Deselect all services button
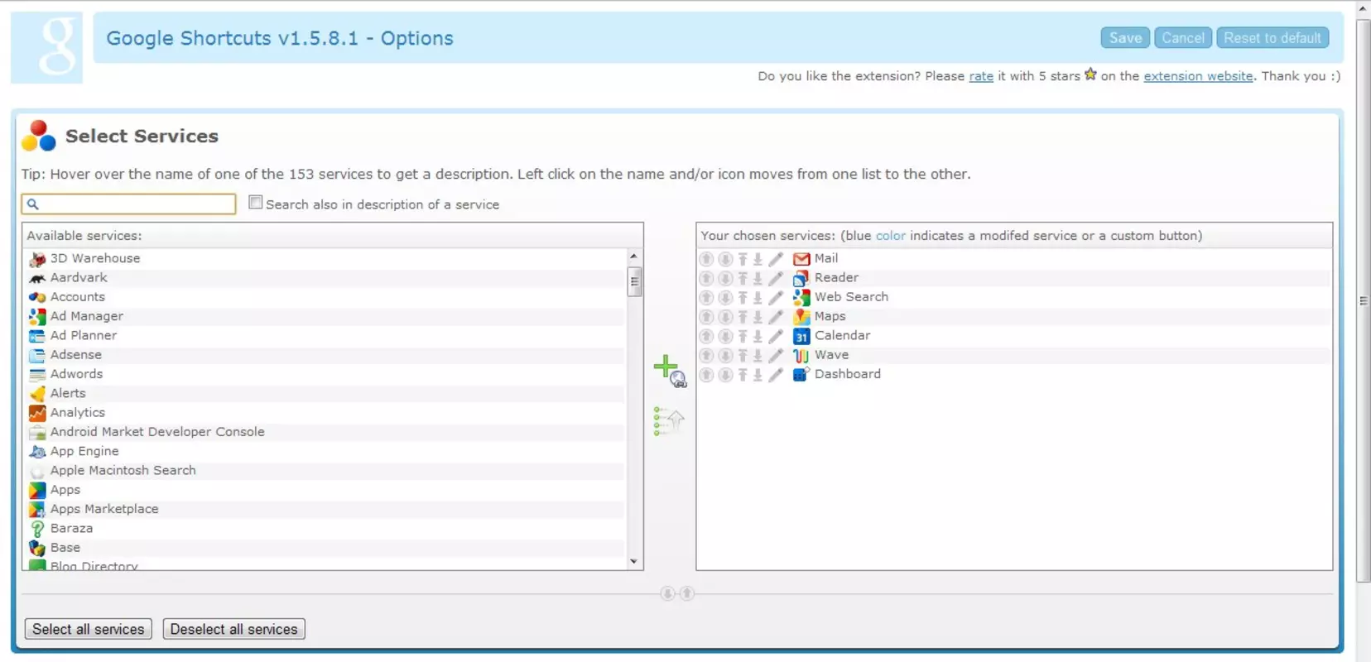The width and height of the screenshot is (1371, 662). (234, 629)
